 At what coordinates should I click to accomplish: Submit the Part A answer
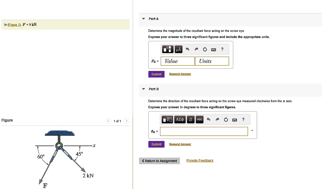(x=156, y=74)
